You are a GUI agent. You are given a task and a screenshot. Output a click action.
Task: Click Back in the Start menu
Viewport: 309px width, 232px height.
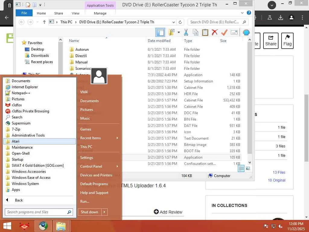coord(19,200)
